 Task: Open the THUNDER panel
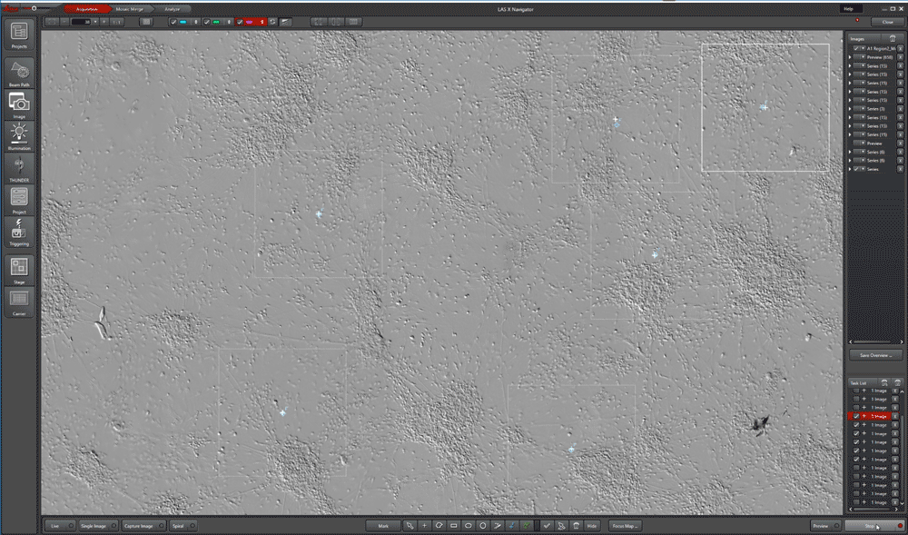pyautogui.click(x=19, y=168)
